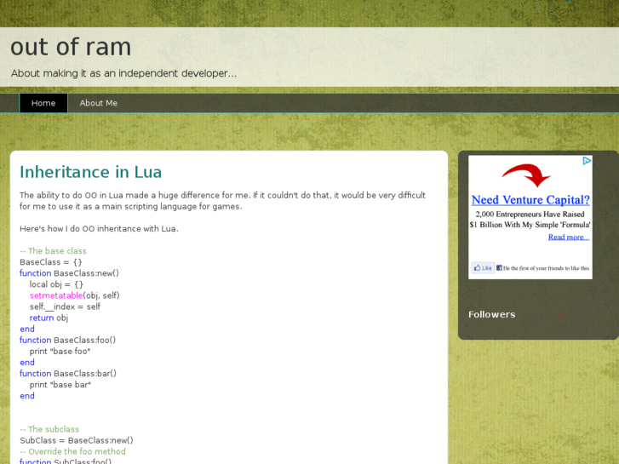
Task: Click the AdChoices icon in the ad
Action: 587,160
